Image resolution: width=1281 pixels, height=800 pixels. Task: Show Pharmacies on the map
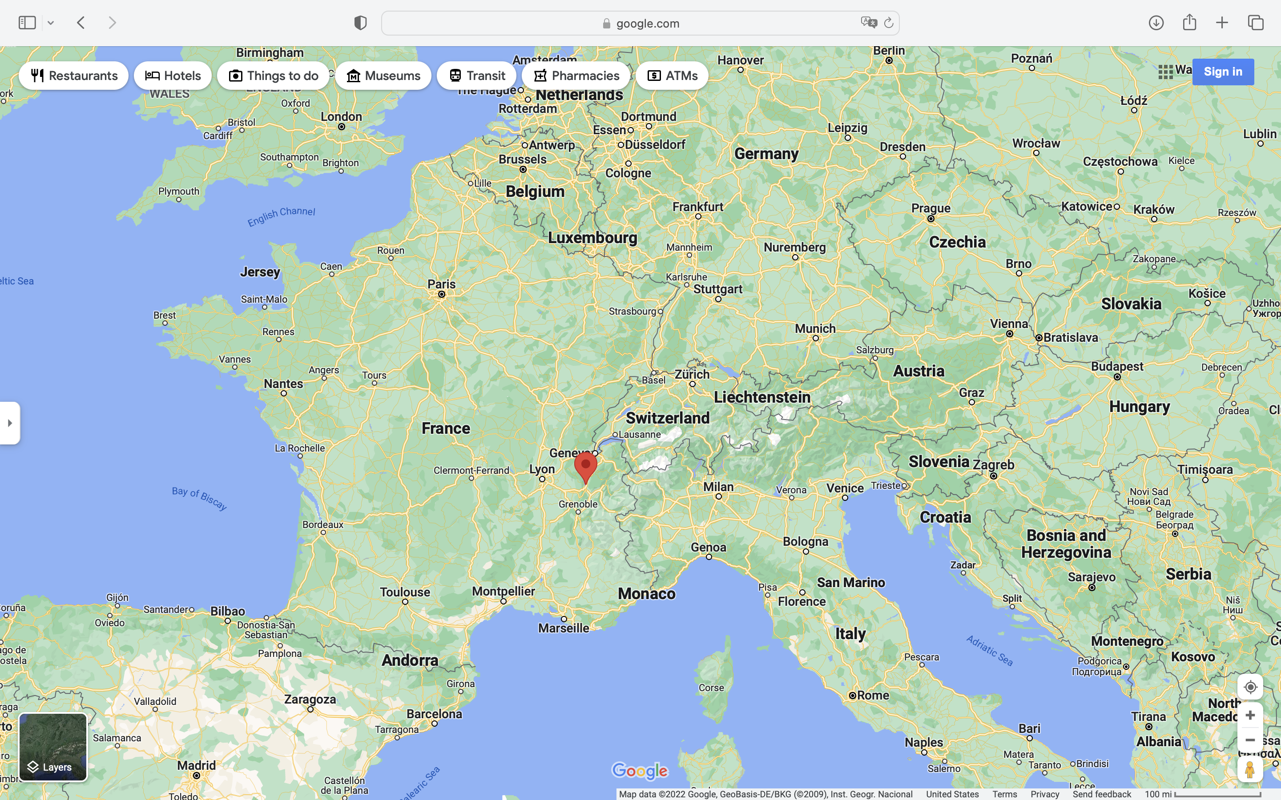(576, 76)
